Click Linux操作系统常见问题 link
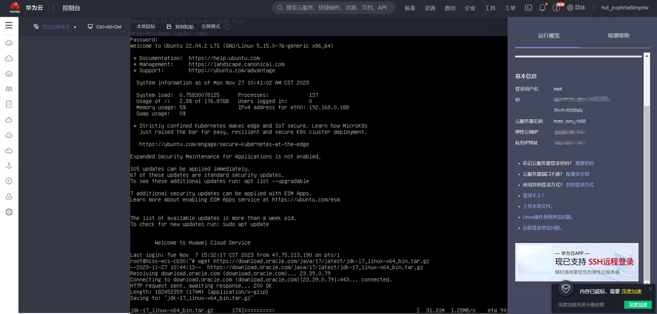657x314 pixels. tap(549, 217)
